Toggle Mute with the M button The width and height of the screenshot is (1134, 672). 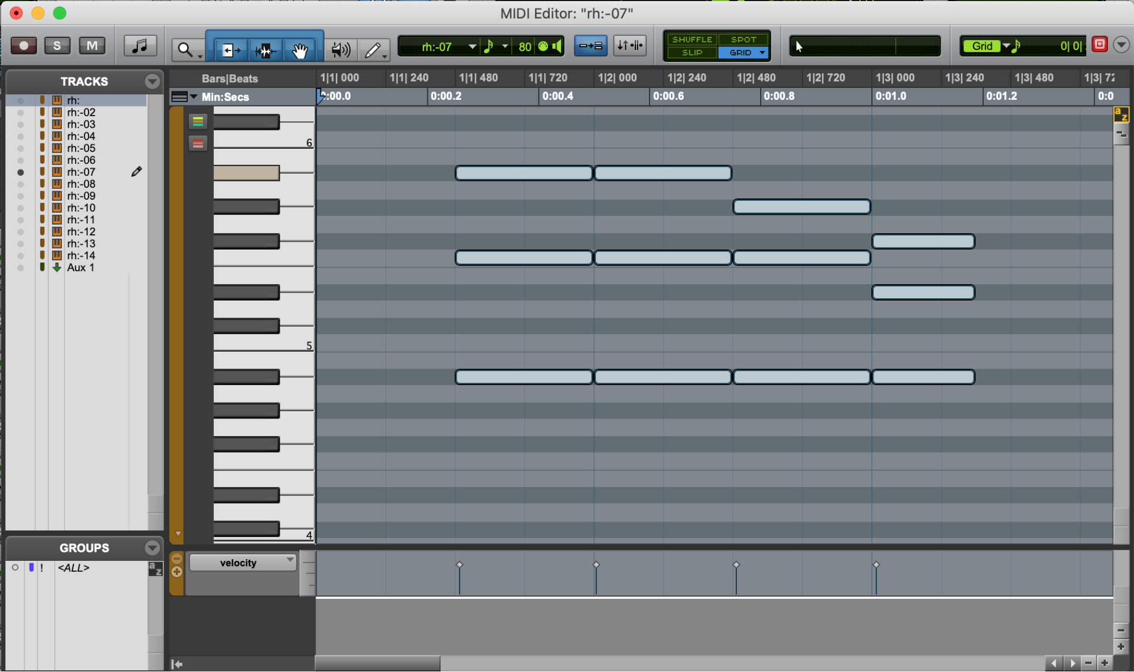pos(92,45)
